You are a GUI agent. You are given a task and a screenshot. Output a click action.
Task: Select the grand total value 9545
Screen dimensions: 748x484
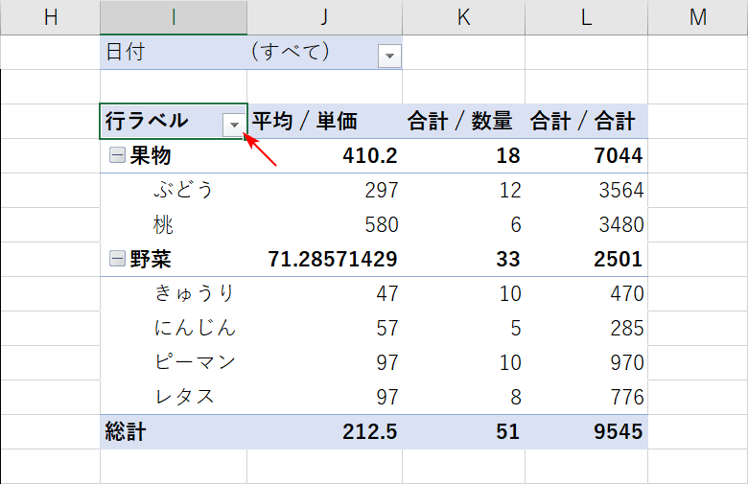point(619,431)
